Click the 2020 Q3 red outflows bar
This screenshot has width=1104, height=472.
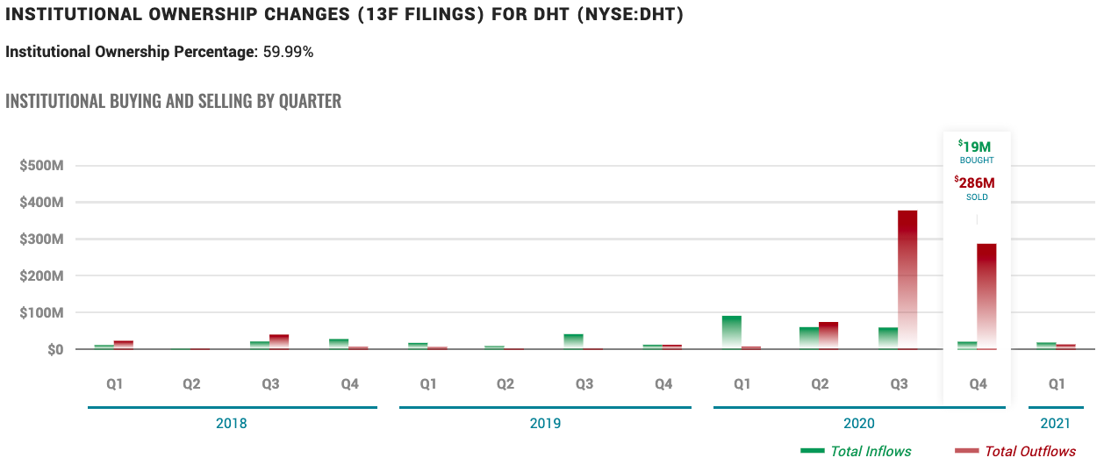coord(907,280)
